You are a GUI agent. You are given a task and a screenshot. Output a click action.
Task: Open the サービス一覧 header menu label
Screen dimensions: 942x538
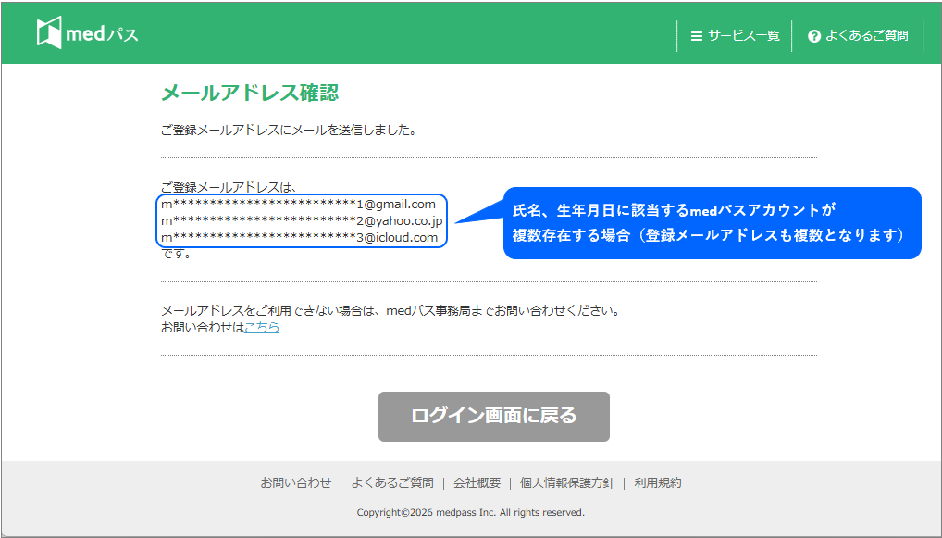744,36
